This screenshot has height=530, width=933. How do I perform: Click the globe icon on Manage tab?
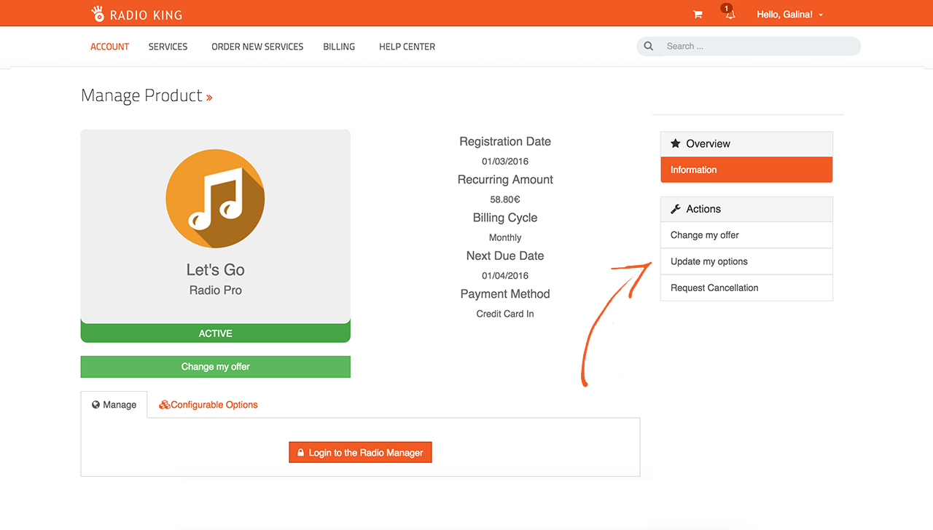(x=95, y=405)
